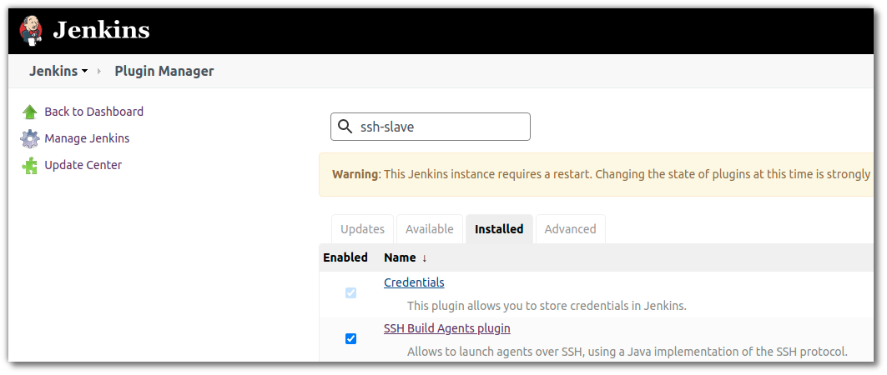Switch to the Available tab
This screenshot has height=375, width=887.
click(x=430, y=229)
